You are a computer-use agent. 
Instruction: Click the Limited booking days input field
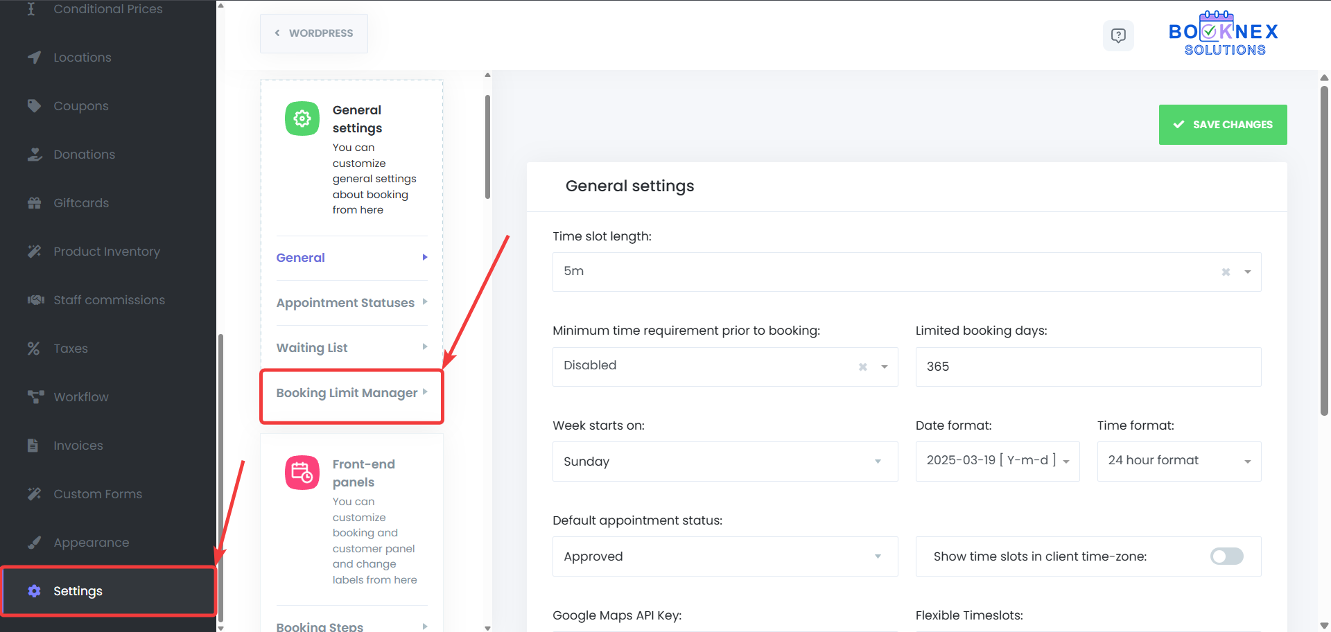1087,367
